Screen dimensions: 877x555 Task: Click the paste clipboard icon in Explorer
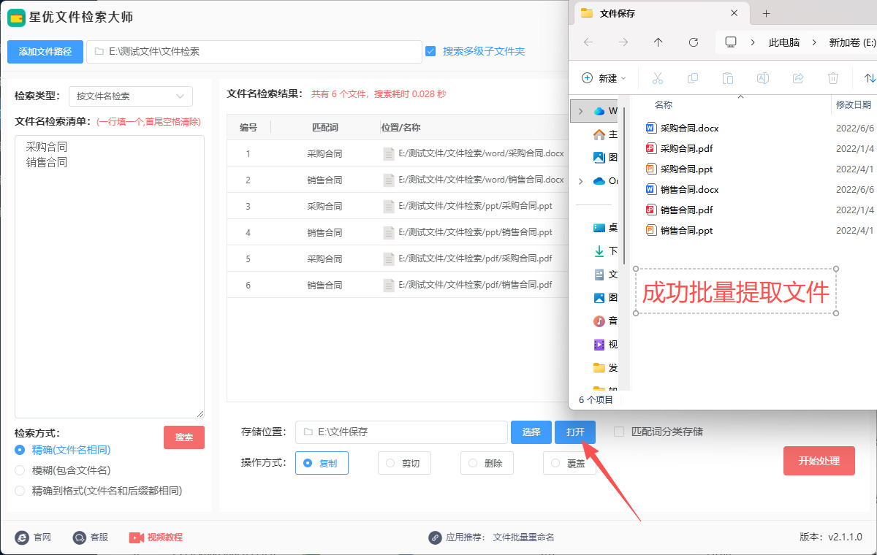(727, 78)
